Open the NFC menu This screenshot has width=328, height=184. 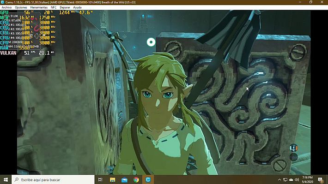coord(54,7)
